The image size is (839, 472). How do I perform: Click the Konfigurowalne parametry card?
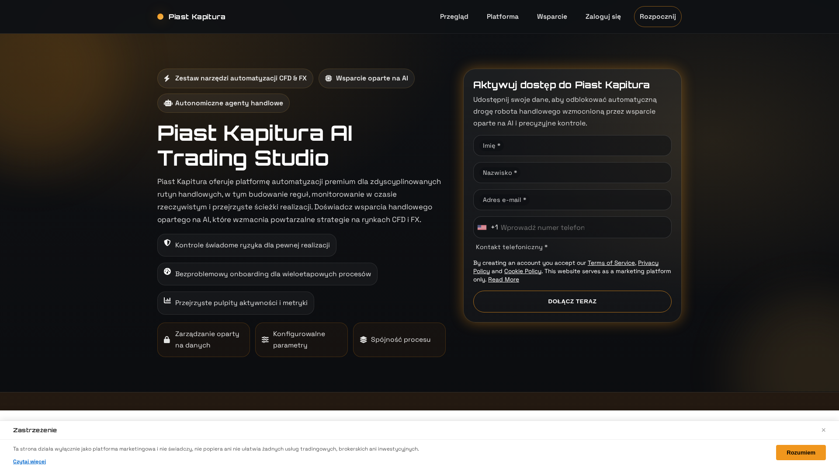click(x=302, y=340)
